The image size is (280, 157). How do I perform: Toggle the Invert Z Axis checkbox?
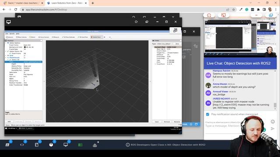click(x=168, y=51)
